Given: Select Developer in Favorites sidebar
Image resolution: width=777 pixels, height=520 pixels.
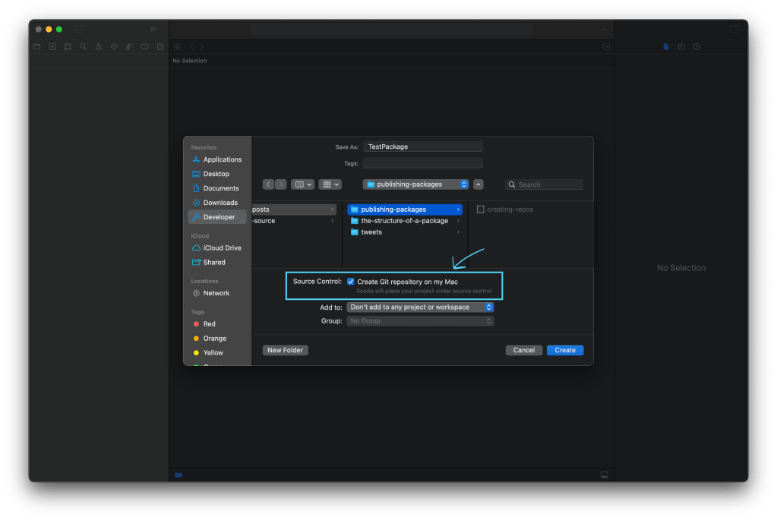Looking at the screenshot, I should [x=218, y=217].
